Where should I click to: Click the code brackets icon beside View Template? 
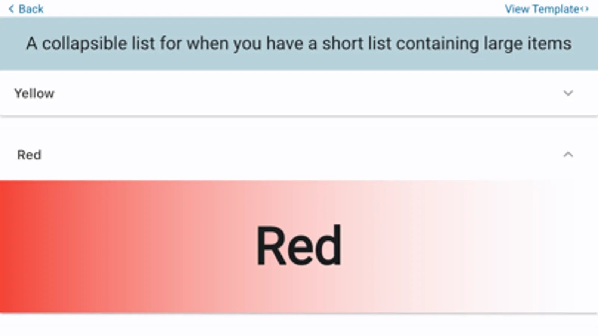(585, 9)
